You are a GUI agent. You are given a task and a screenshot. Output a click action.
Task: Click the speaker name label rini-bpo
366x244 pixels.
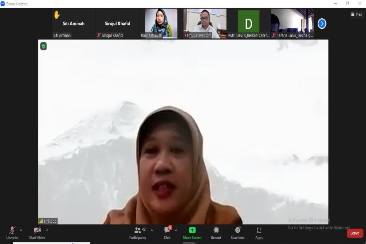(x=48, y=221)
